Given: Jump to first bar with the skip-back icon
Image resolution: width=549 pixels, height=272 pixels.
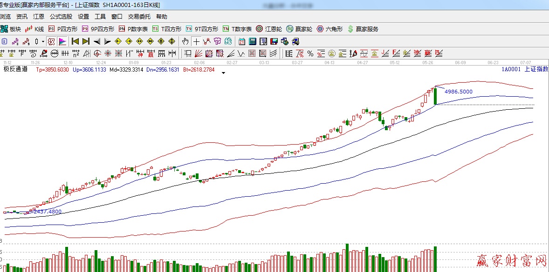Looking at the screenshot, I should coord(75,41).
